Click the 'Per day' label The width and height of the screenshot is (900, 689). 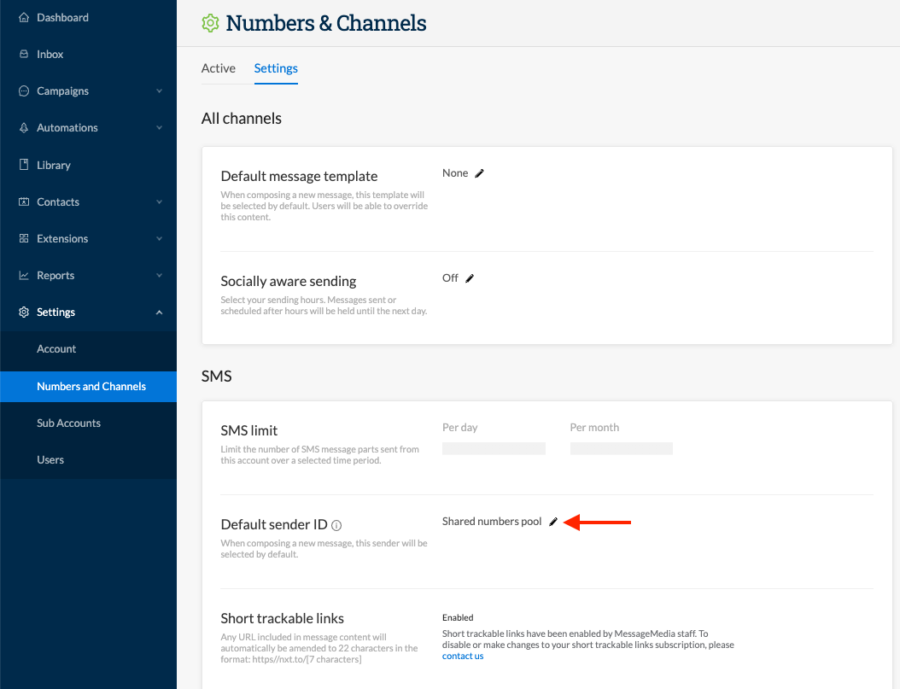(x=459, y=428)
